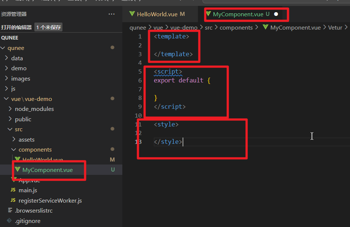Click the modified dot on the components folder row

(x=112, y=149)
